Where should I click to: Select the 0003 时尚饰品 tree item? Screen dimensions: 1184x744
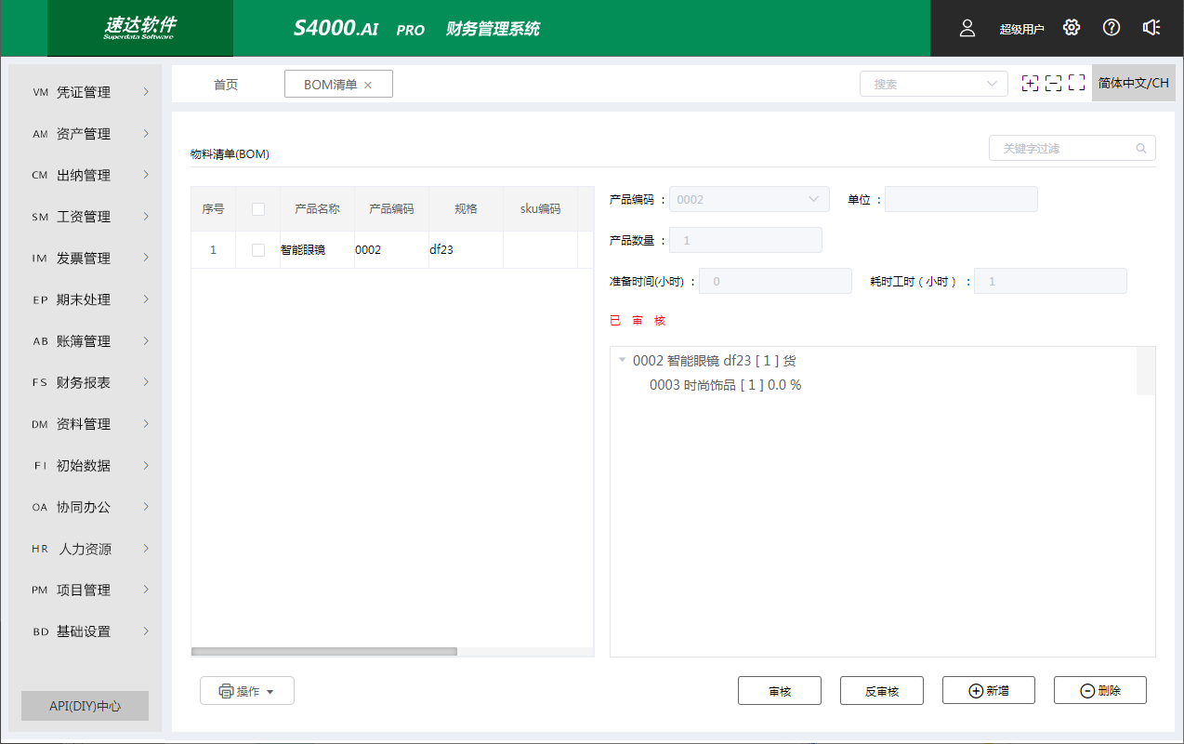tap(725, 385)
